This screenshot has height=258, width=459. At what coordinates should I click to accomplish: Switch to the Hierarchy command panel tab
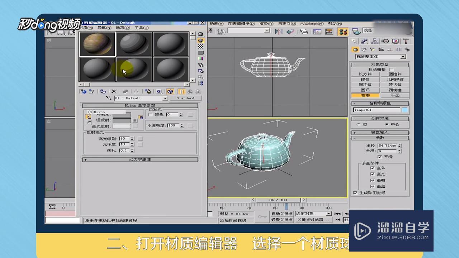point(375,41)
